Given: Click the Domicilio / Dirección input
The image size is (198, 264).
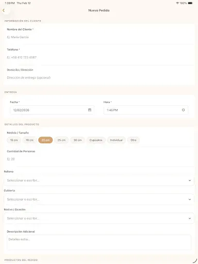Looking at the screenshot, I should (100, 78).
